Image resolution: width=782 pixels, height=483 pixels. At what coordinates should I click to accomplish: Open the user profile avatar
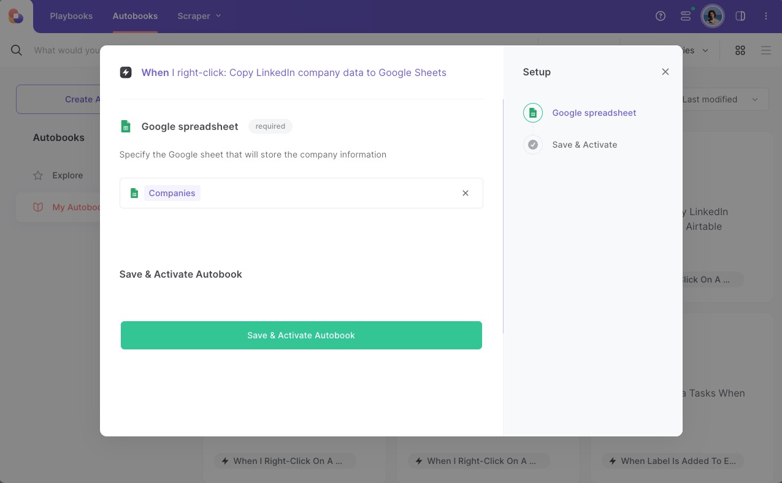pos(713,16)
